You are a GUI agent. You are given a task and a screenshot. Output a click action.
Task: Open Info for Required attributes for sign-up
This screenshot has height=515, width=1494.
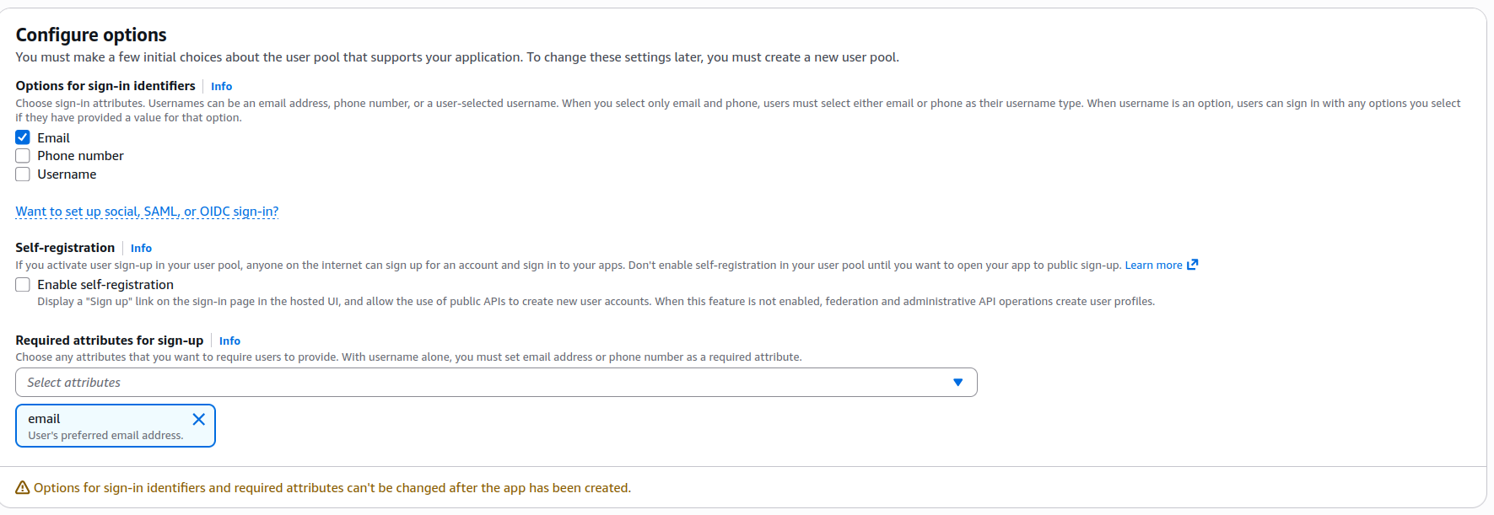tap(229, 341)
